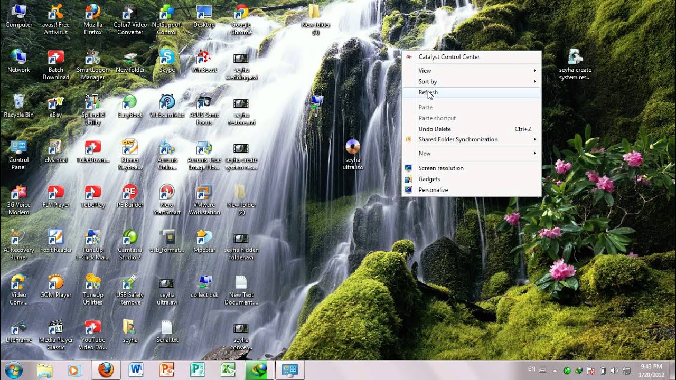Select the Mozilla Firefox desktop shortcut
Image resolution: width=676 pixels, height=380 pixels.
pyautogui.click(x=93, y=20)
